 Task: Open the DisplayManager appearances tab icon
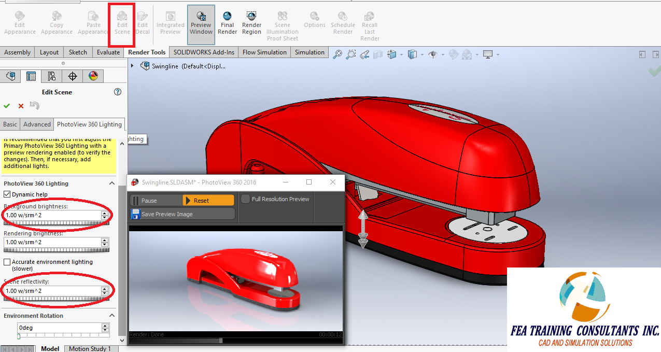[93, 76]
